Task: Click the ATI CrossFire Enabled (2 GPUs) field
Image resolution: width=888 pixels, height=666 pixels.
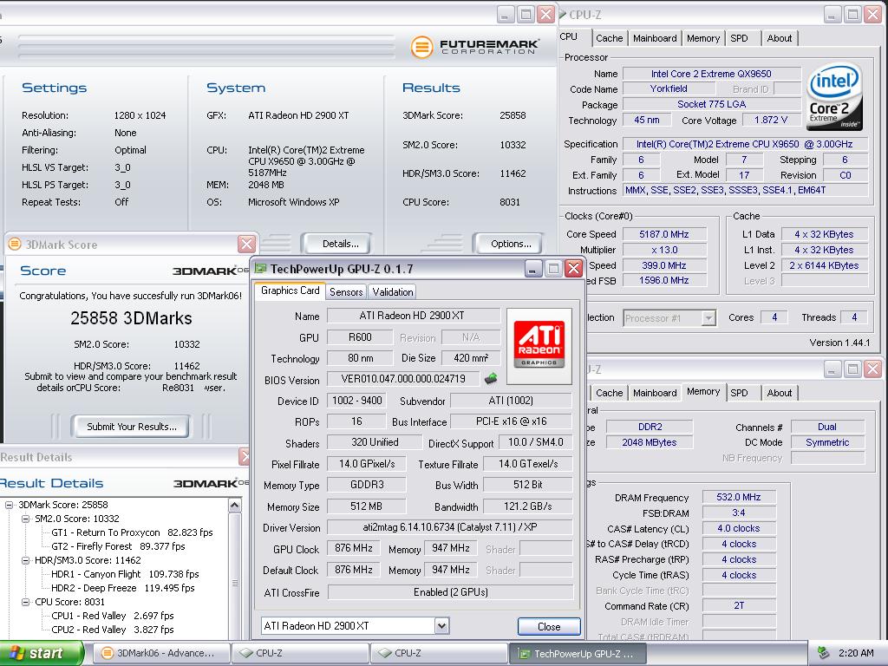Action: [450, 592]
